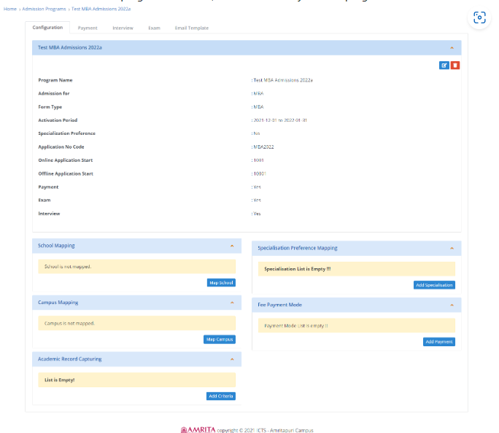Open the Interview tab
This screenshot has width=499, height=433.
(123, 28)
